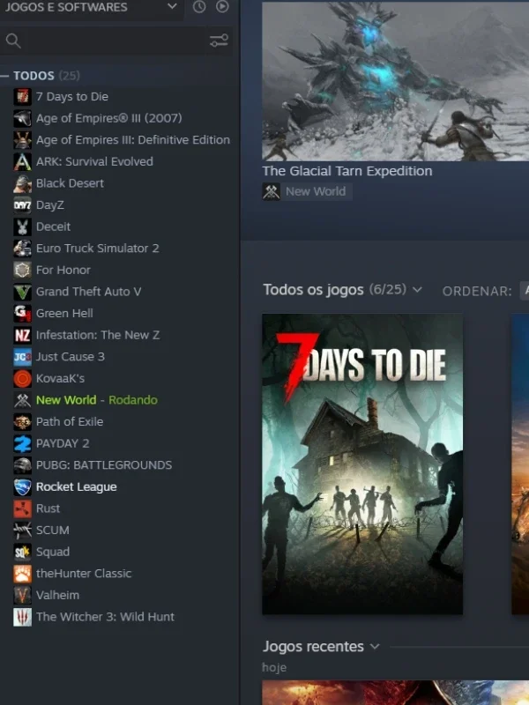
Task: Open the Jogos e Softwares dropdown
Action: [x=92, y=7]
